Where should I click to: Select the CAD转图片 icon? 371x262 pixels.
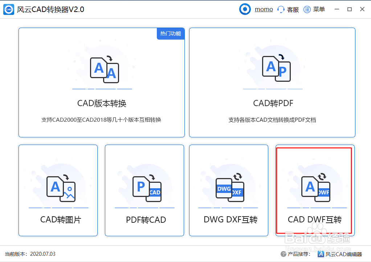(x=61, y=188)
